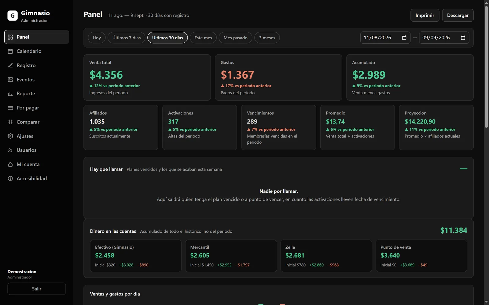Click the Venta total $4.356 value
Image resolution: width=489 pixels, height=305 pixels.
pos(106,75)
